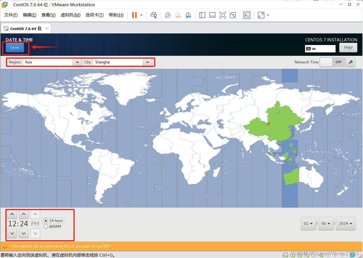
Task: Select the AM/PM time format
Action: tap(53, 227)
